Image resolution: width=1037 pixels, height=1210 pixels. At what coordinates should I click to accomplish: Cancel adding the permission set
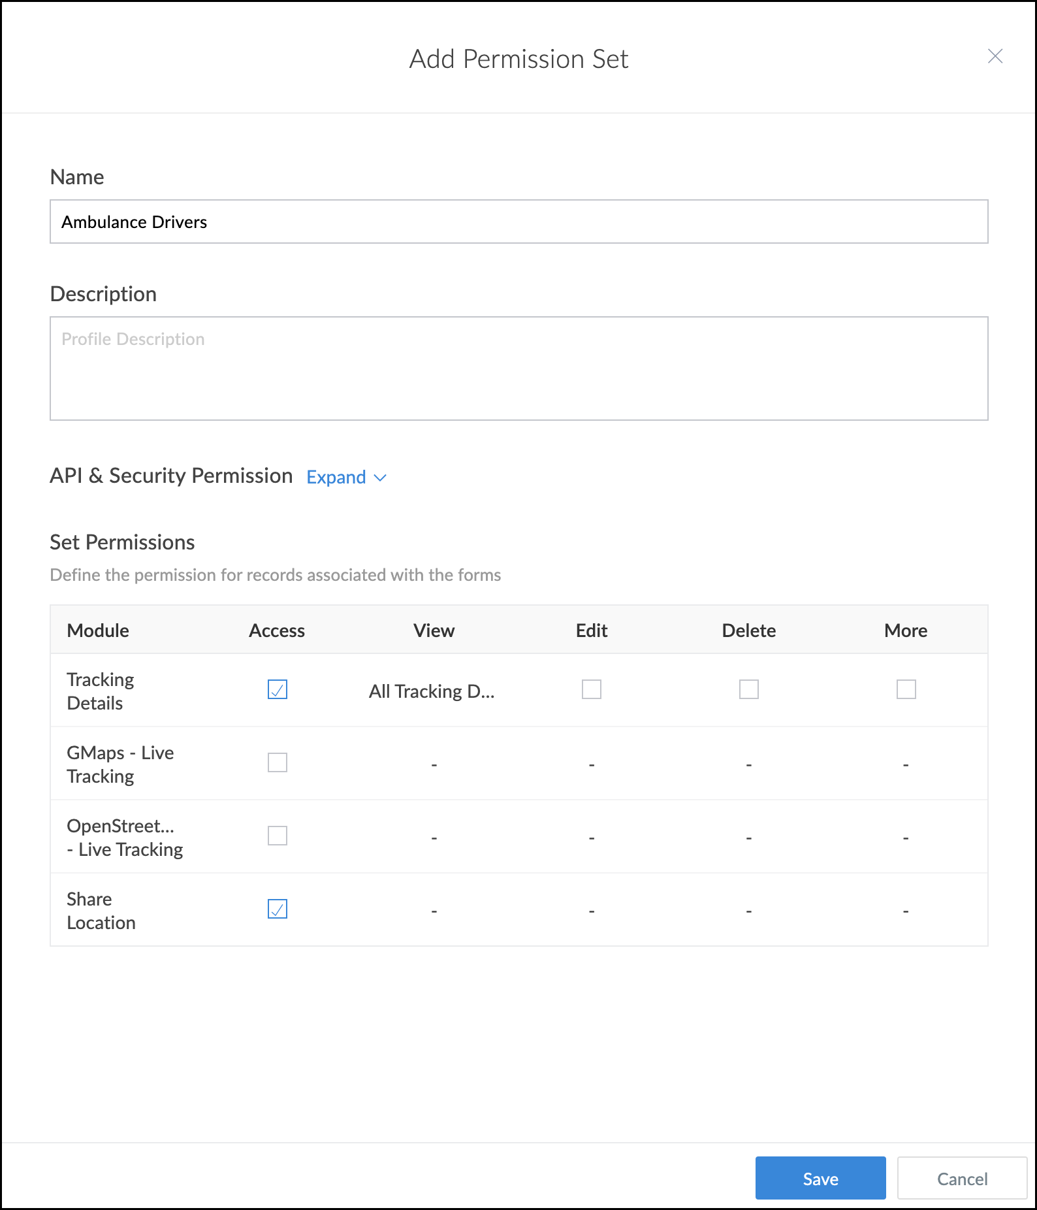click(x=962, y=1178)
